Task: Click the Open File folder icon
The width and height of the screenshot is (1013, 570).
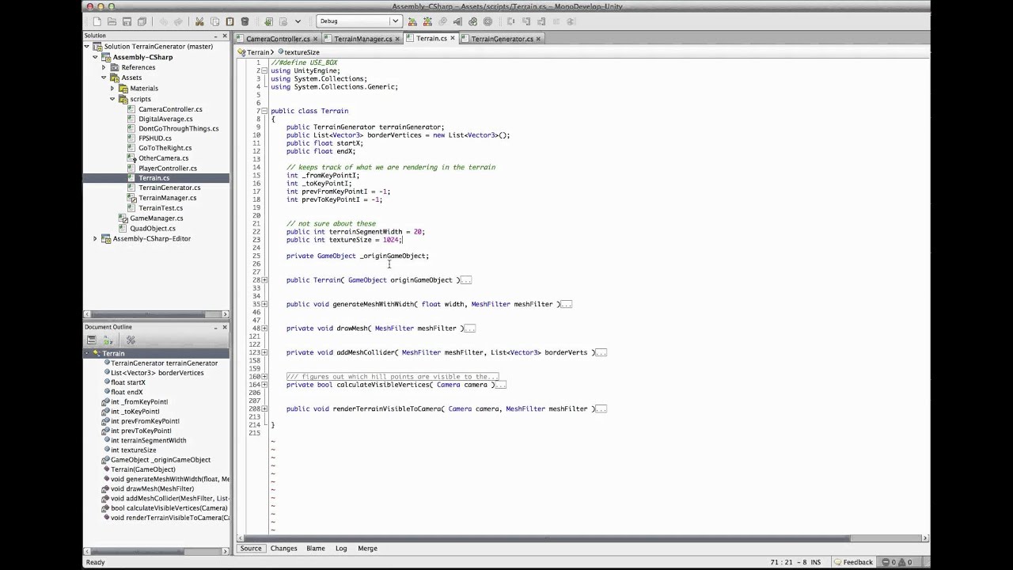Action: pyautogui.click(x=112, y=21)
